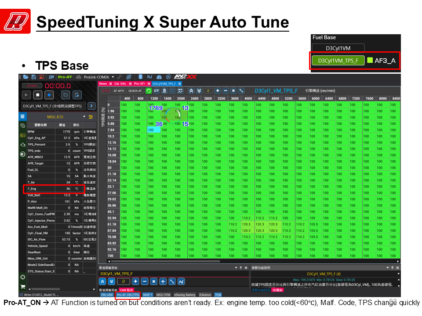Open file with the folder icon
The height and width of the screenshot is (316, 422).
click(26, 77)
